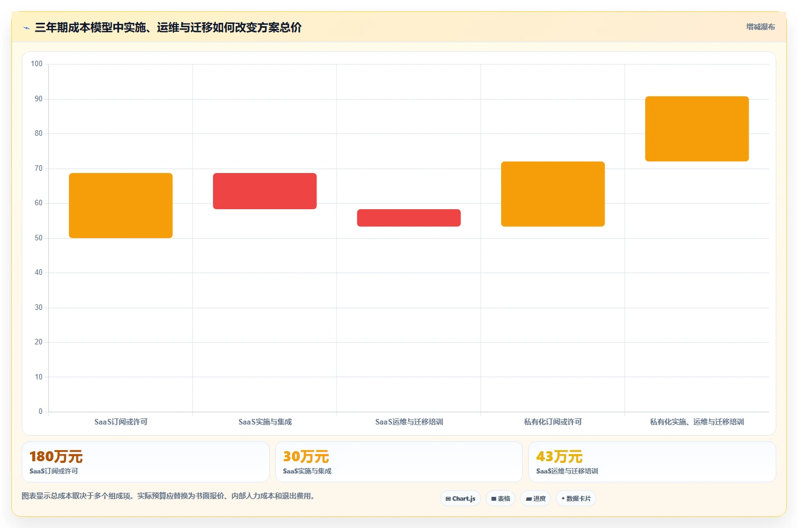The width and height of the screenshot is (798, 528).
Task: Select the Chart.js pill tag
Action: [460, 499]
